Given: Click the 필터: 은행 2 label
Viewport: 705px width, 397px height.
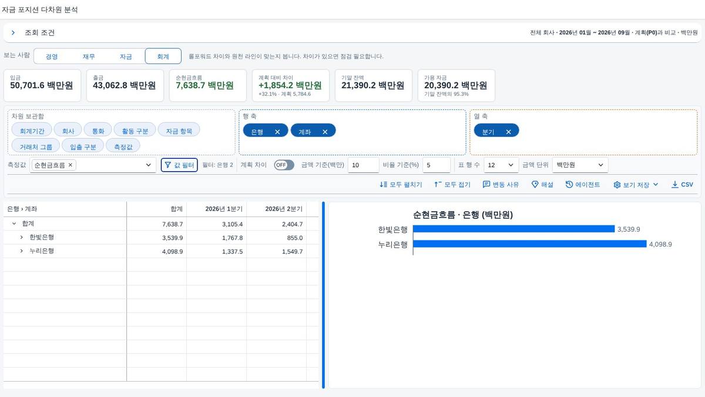Looking at the screenshot, I should (217, 165).
